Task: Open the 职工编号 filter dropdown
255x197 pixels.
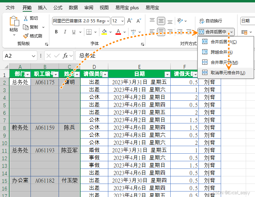Action: pyautogui.click(x=56, y=74)
